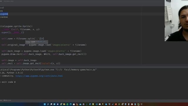Viewport: 188px width, 106px height.
Task: Click the self.original_image assignment line
Action: [x=44, y=45]
